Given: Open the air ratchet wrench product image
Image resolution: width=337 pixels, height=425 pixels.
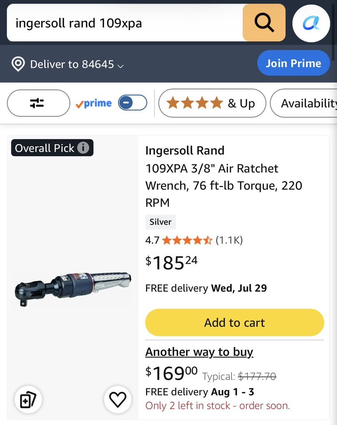Looking at the screenshot, I should point(73,289).
